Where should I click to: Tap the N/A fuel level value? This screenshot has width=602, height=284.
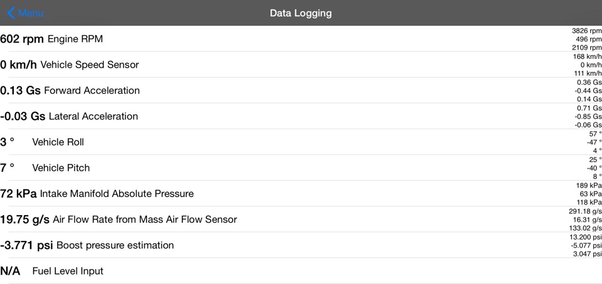(x=10, y=271)
